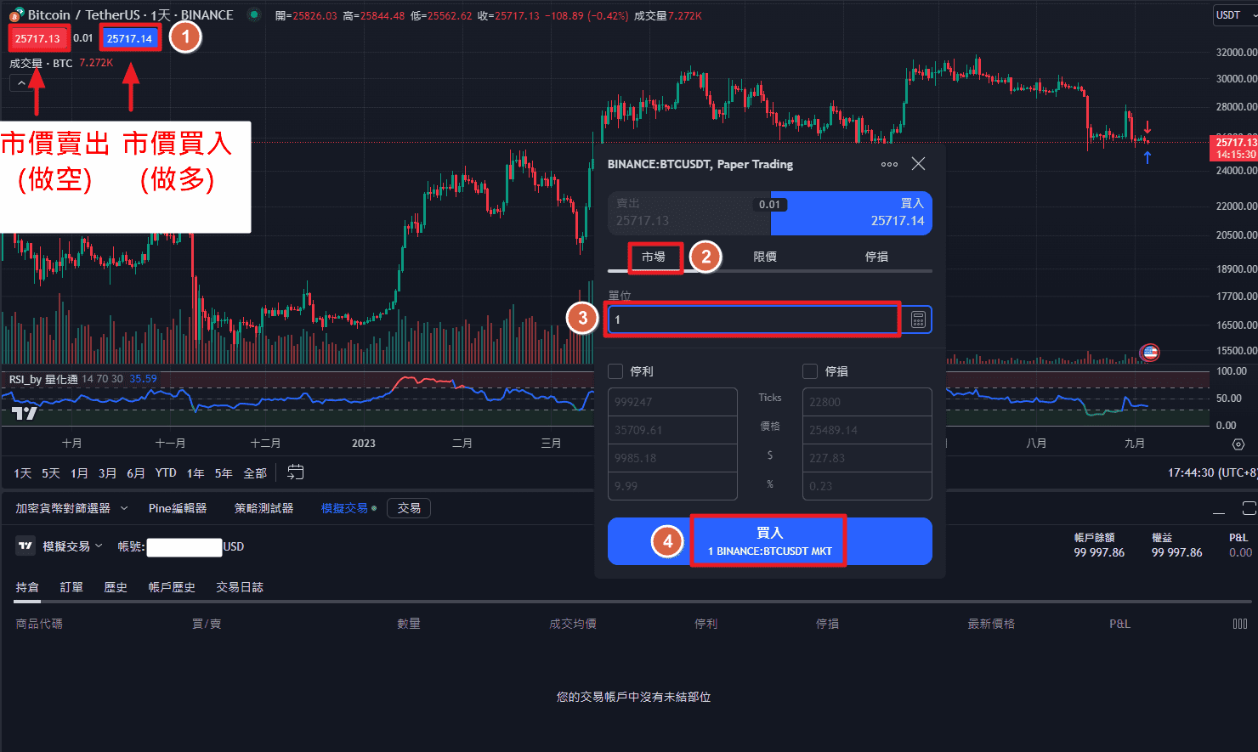Select the 市場 order type tab

654,257
